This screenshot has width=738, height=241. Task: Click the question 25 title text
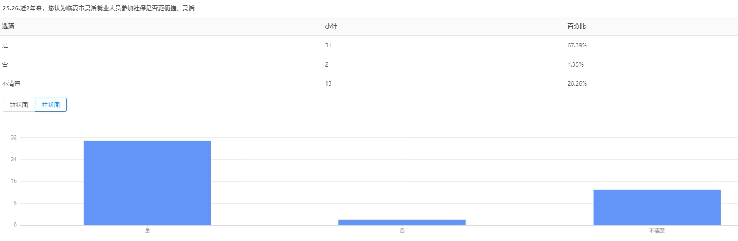[x=99, y=9]
